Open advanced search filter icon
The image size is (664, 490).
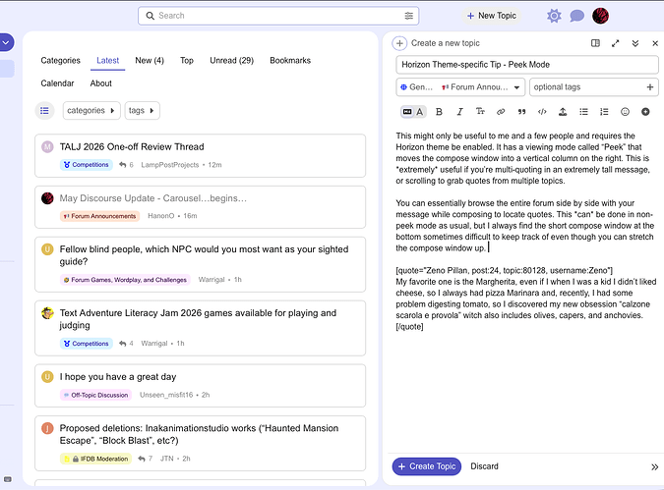408,16
